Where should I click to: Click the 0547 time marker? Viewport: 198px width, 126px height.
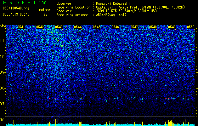coord(134,27)
